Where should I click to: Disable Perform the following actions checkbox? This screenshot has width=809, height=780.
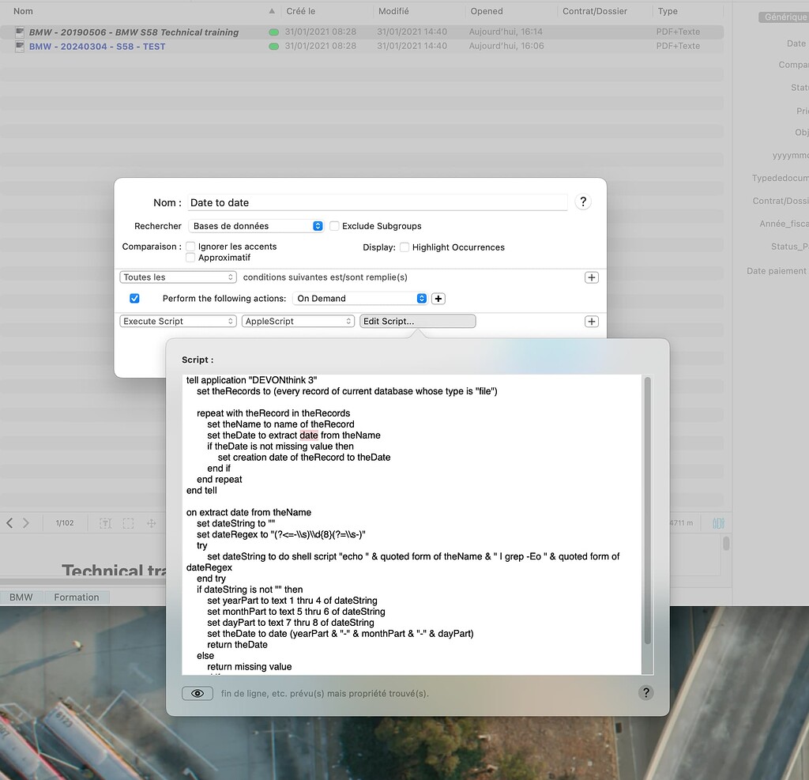click(134, 298)
